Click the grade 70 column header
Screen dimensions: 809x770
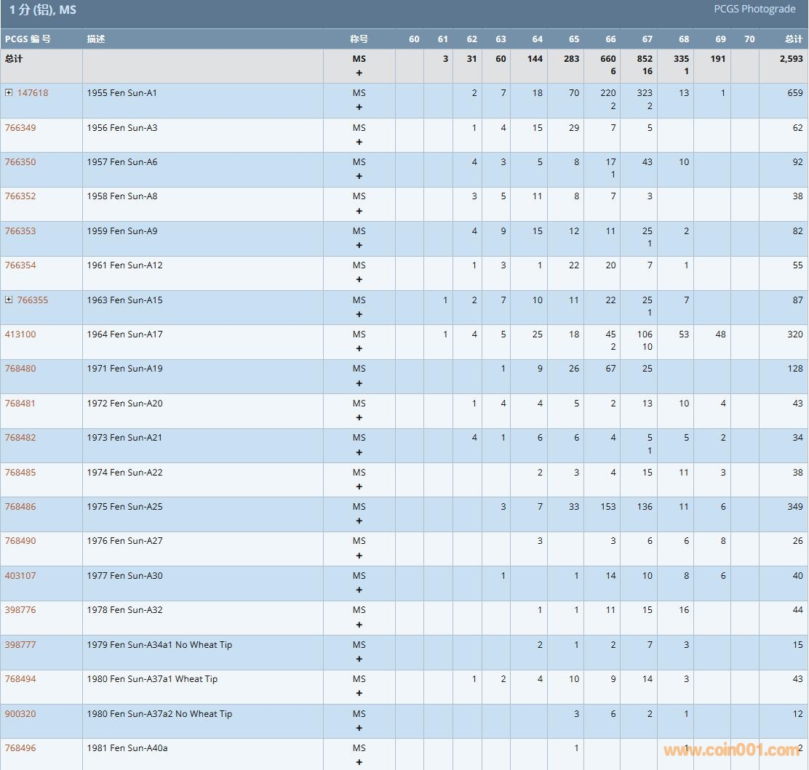pos(749,39)
